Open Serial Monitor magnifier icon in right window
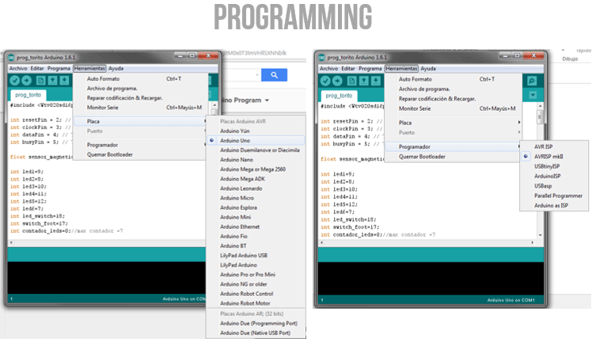The image size is (592, 342). pyautogui.click(x=532, y=81)
